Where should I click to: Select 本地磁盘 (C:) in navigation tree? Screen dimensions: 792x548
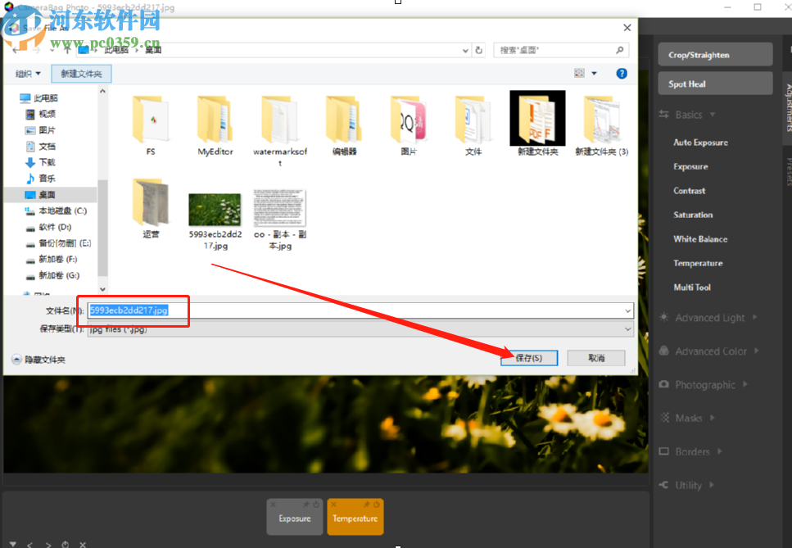[57, 211]
